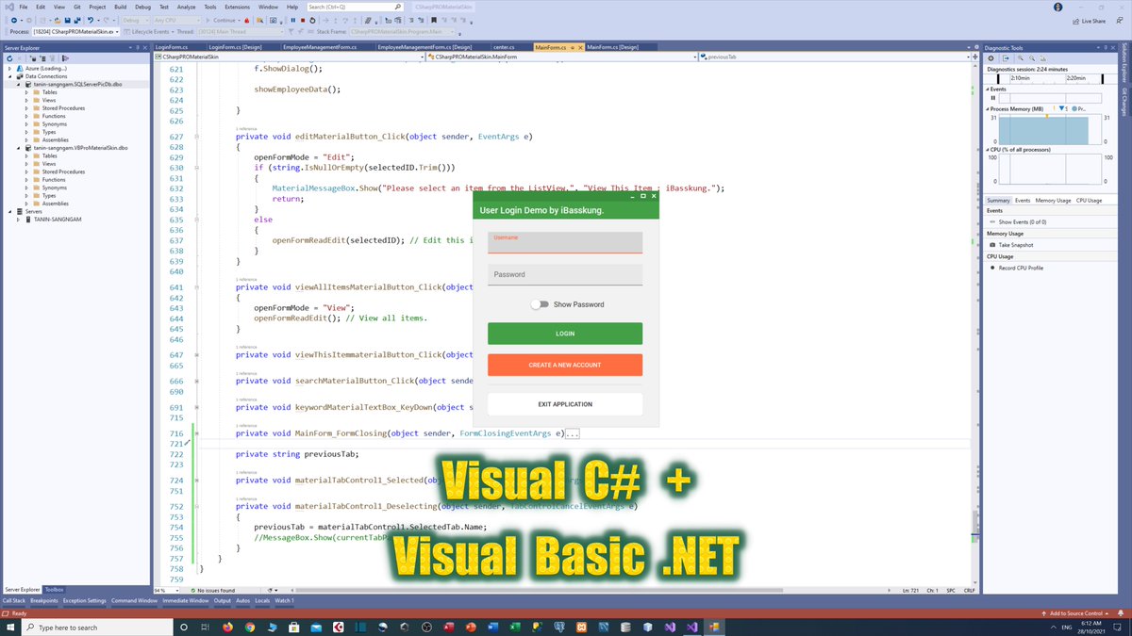The width and height of the screenshot is (1132, 636).
Task: Collapse materialTabControl1_Deselecting at line 752
Action: click(195, 506)
